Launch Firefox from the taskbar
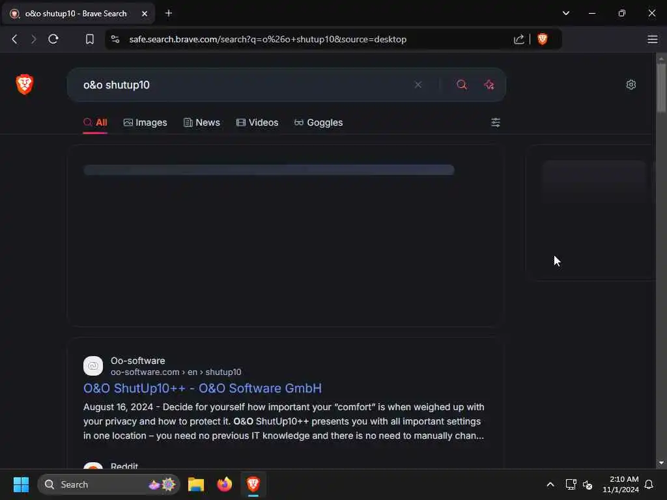The height and width of the screenshot is (500, 667). point(224,484)
